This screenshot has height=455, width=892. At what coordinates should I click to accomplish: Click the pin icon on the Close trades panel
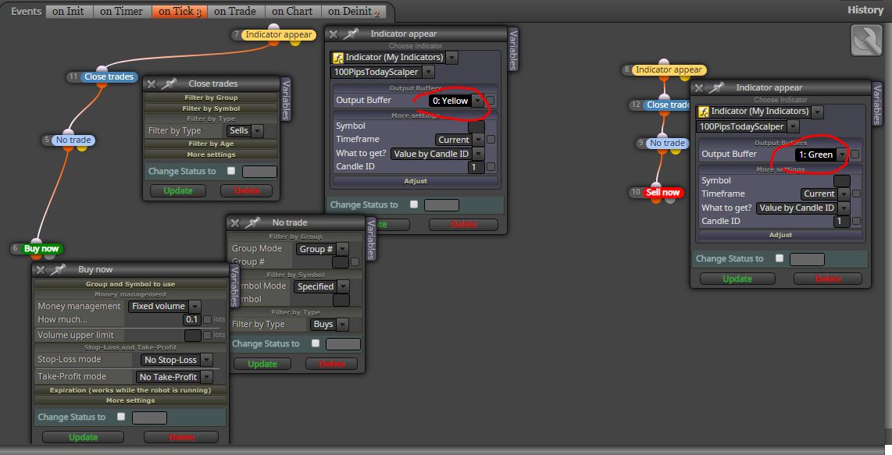click(169, 84)
